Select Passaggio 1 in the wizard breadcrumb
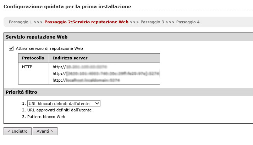 point(20,22)
